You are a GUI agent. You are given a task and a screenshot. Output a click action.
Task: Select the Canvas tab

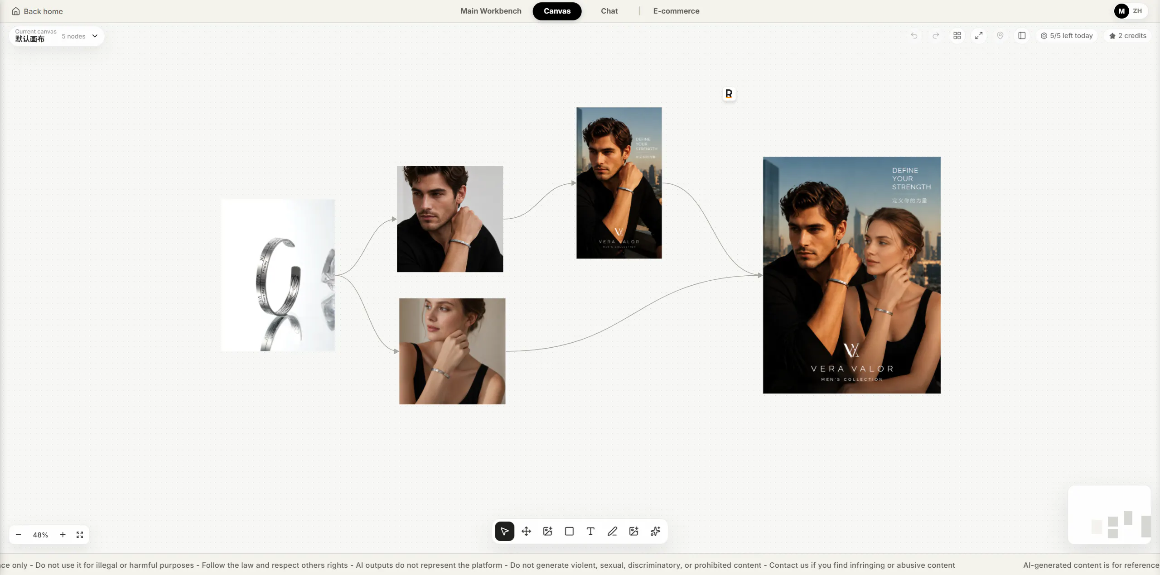click(x=557, y=11)
